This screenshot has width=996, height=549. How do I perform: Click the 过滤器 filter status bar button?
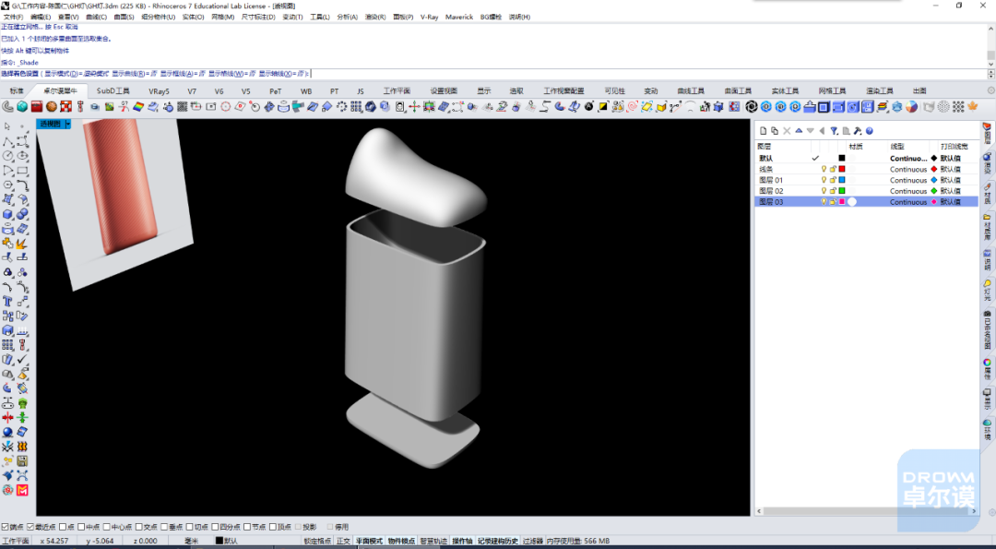point(532,541)
